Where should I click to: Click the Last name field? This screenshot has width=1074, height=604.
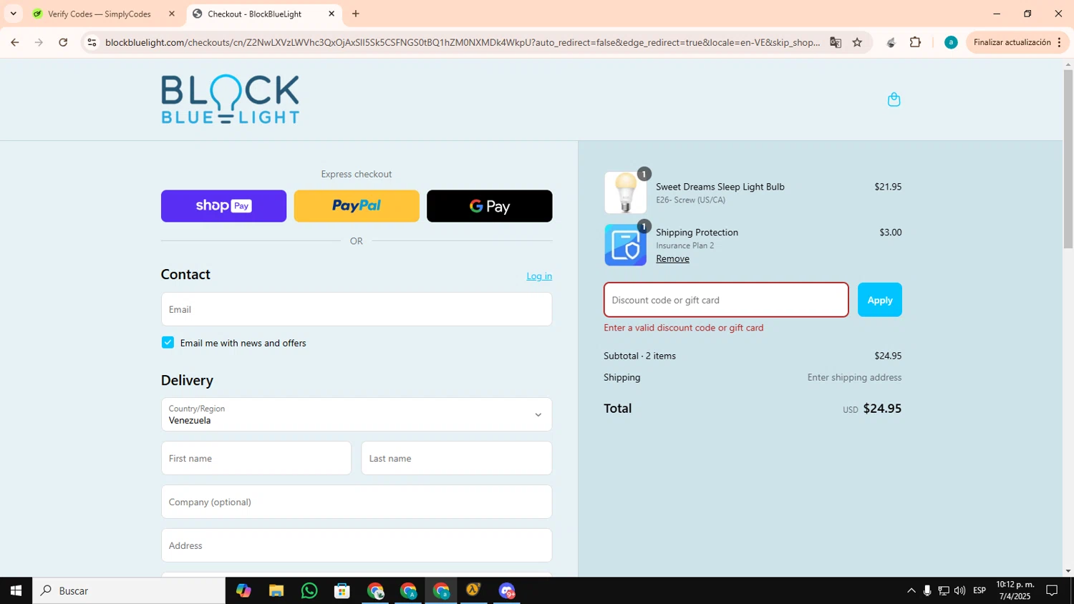457,458
